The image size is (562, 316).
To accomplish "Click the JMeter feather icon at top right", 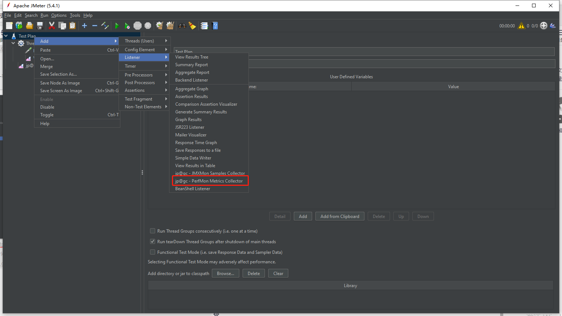I will point(553,26).
